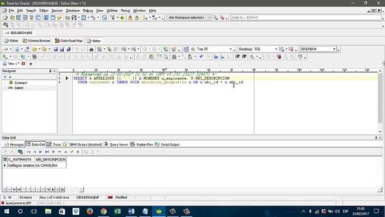Open Excel from the taskbar
385x217 pixels.
(117, 212)
